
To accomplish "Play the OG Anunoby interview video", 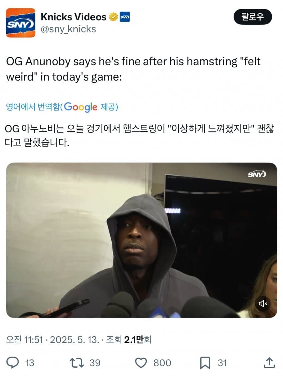I will pyautogui.click(x=141, y=240).
